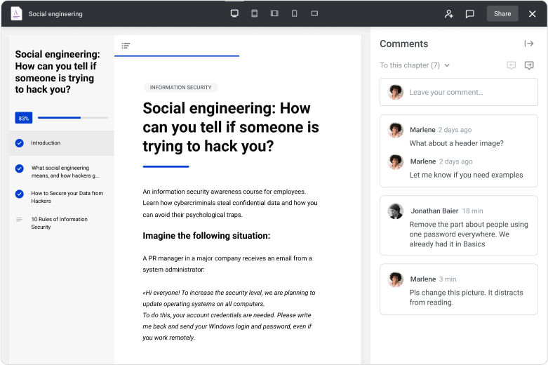
Task: Toggle the table of contents list icon
Action: tap(126, 46)
